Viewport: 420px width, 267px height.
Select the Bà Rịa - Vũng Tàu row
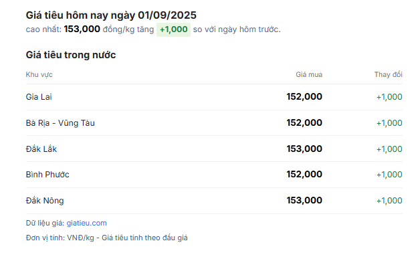[214, 122]
